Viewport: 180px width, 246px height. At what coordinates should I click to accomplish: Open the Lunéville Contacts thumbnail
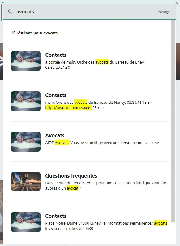(x=26, y=222)
